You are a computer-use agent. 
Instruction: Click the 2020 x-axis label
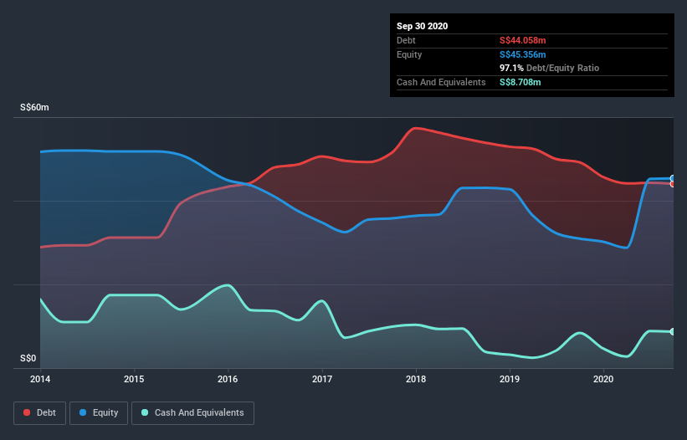pos(603,379)
